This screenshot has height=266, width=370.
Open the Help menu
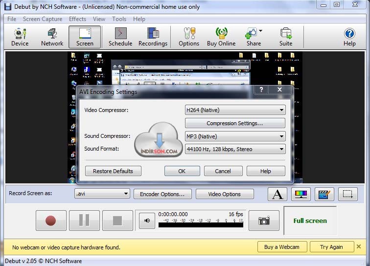point(139,19)
